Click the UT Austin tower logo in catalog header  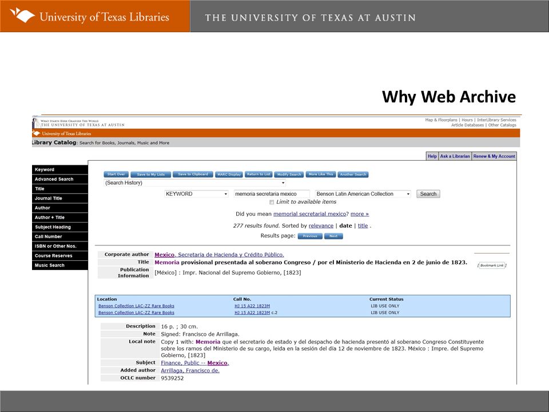coord(35,123)
